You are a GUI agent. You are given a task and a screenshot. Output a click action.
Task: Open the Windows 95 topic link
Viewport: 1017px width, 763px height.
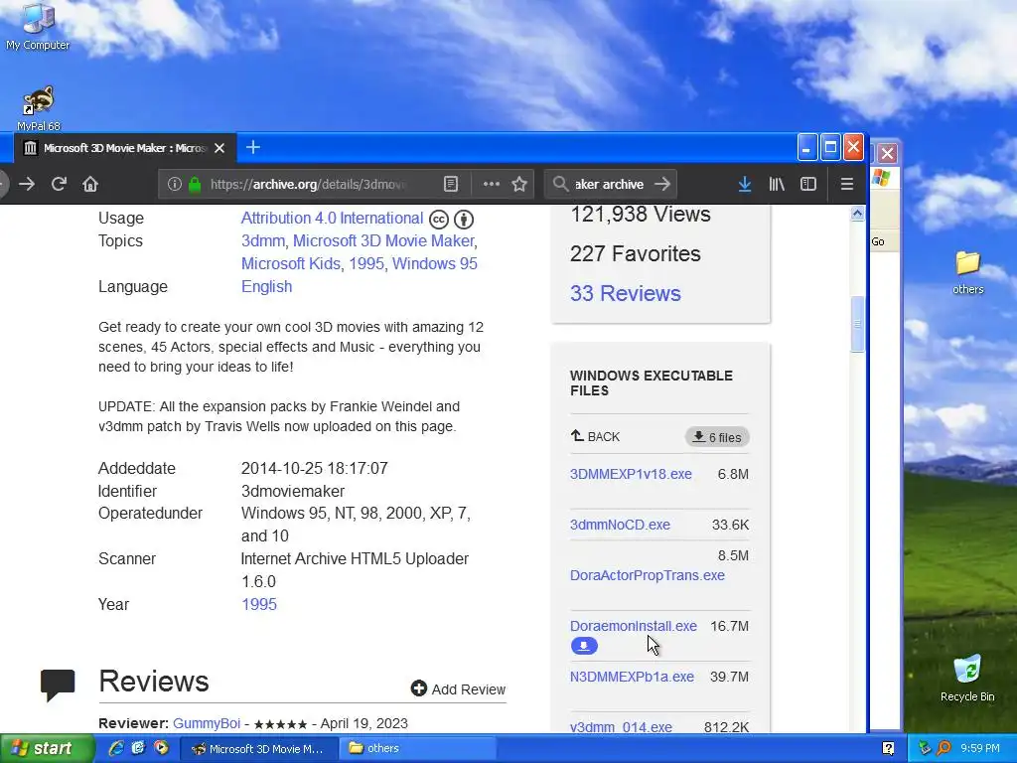pyautogui.click(x=435, y=263)
